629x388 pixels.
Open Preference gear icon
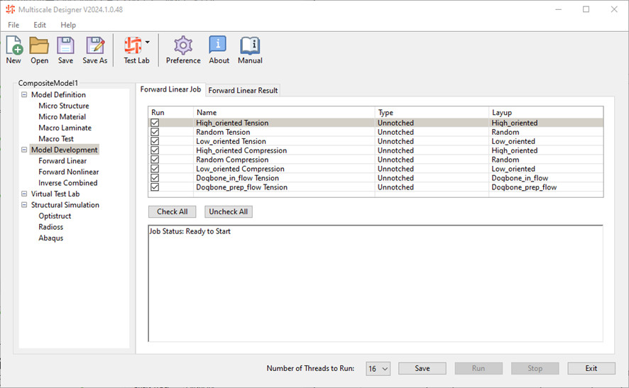[x=183, y=47]
